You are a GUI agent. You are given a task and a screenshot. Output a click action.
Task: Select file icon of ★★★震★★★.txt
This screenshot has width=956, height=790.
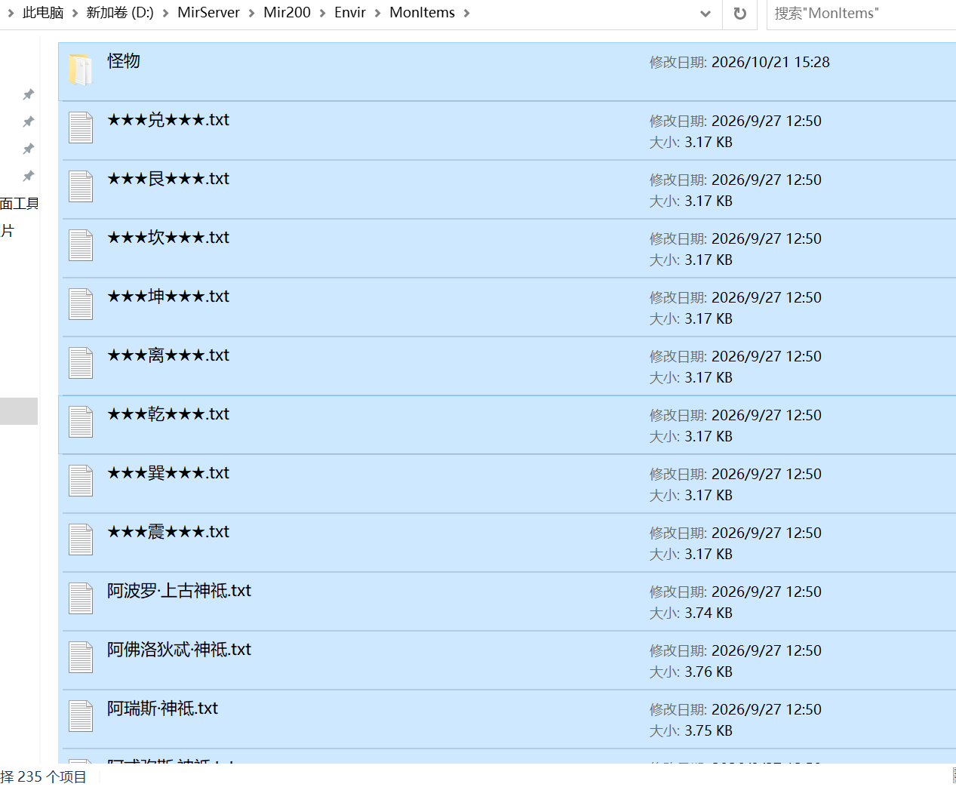(x=81, y=540)
